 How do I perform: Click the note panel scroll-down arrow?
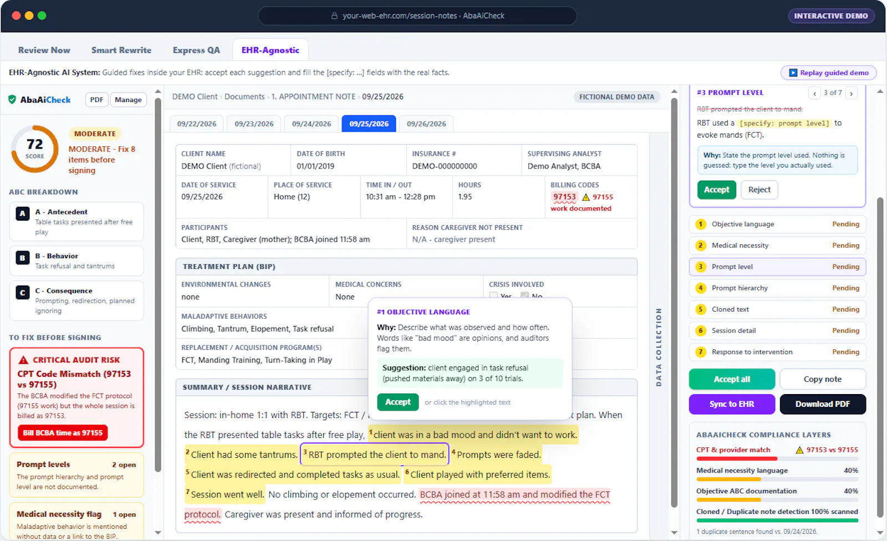point(674,533)
